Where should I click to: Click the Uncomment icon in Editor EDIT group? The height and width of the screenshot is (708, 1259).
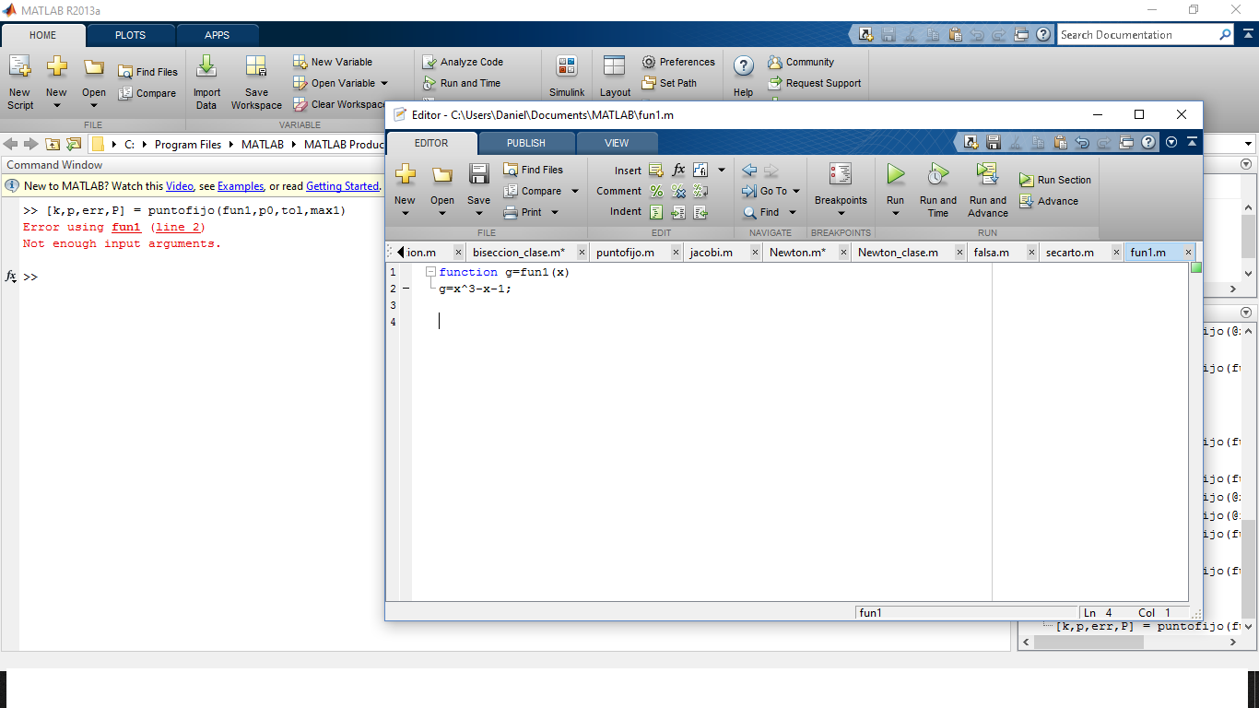[x=678, y=191]
